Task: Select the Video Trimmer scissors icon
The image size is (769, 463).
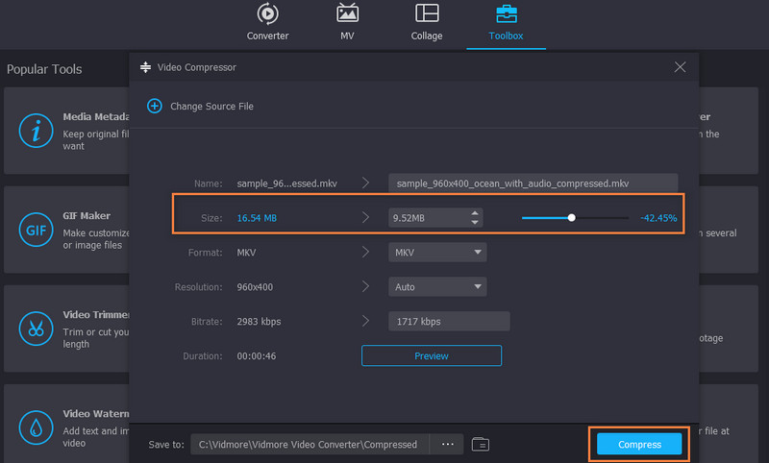Action: tap(36, 329)
